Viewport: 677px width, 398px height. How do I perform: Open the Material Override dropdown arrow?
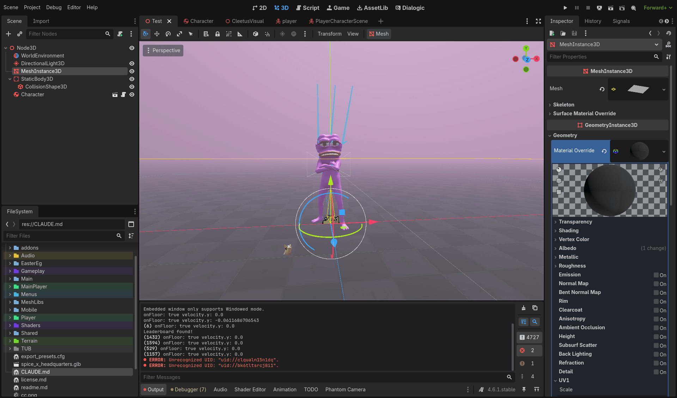(664, 152)
